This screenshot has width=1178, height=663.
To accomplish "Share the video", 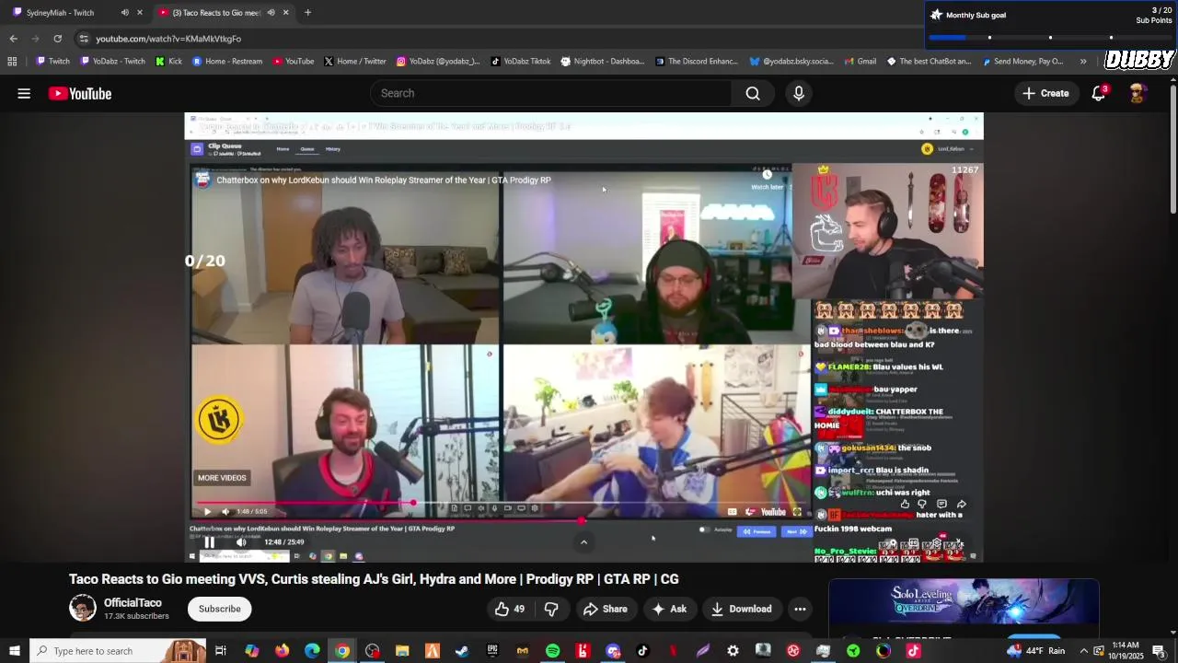I will (x=606, y=609).
